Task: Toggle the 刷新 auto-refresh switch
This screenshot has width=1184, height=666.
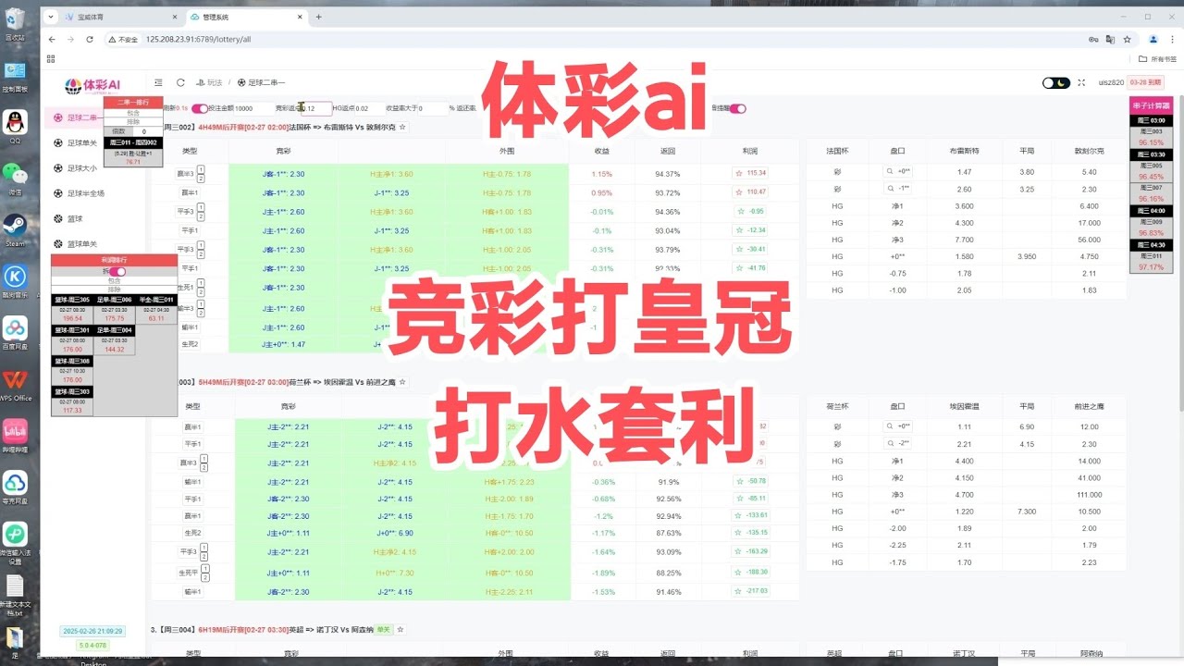Action: tap(199, 108)
